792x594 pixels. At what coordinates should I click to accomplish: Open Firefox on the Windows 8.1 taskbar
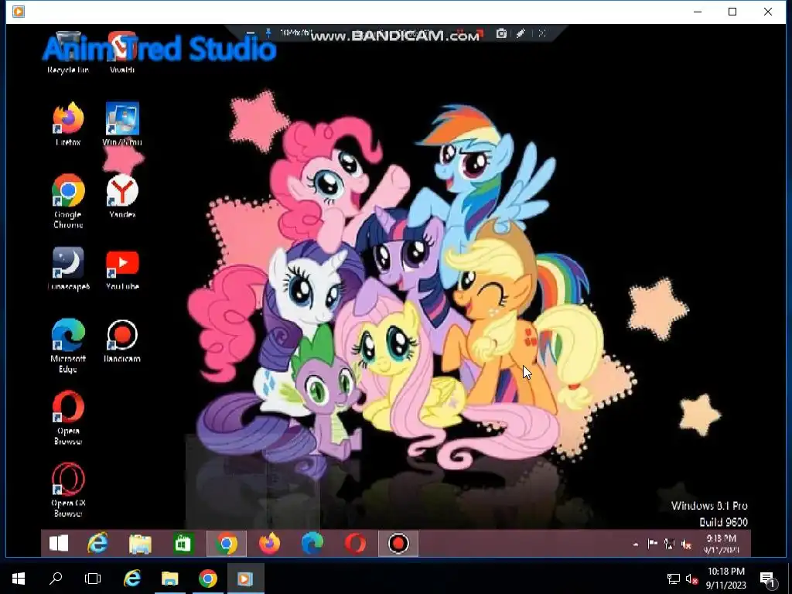[x=269, y=544]
